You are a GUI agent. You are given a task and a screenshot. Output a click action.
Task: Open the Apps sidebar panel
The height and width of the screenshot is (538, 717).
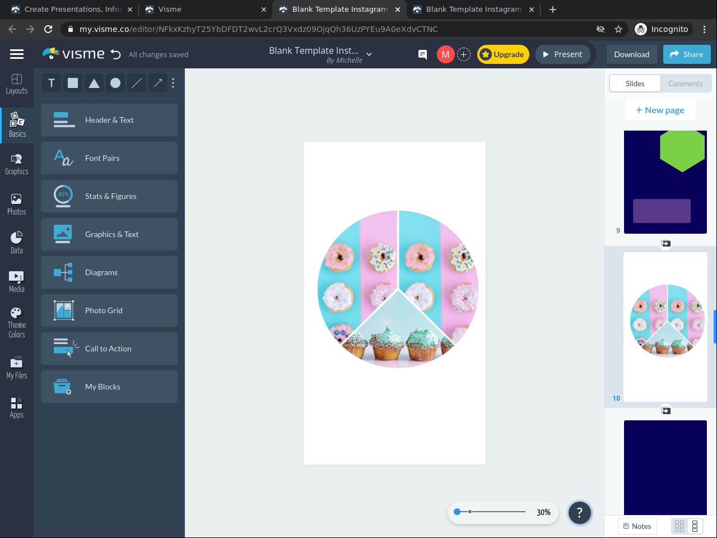[17, 407]
